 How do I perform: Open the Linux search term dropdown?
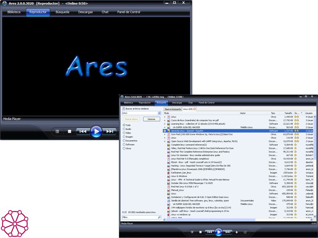coord(159,113)
